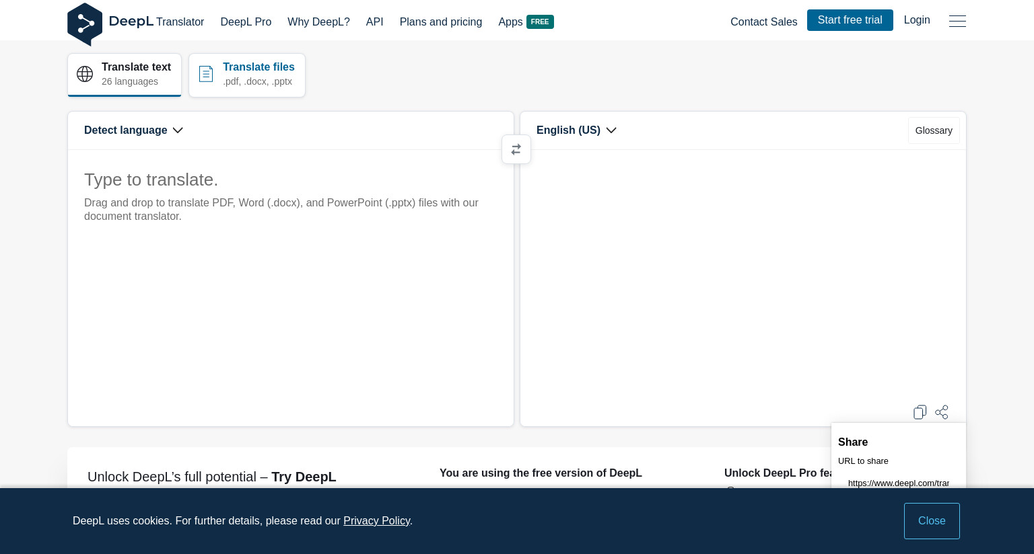The image size is (1034, 554).
Task: Open the English (US) target dropdown
Action: pos(576,130)
